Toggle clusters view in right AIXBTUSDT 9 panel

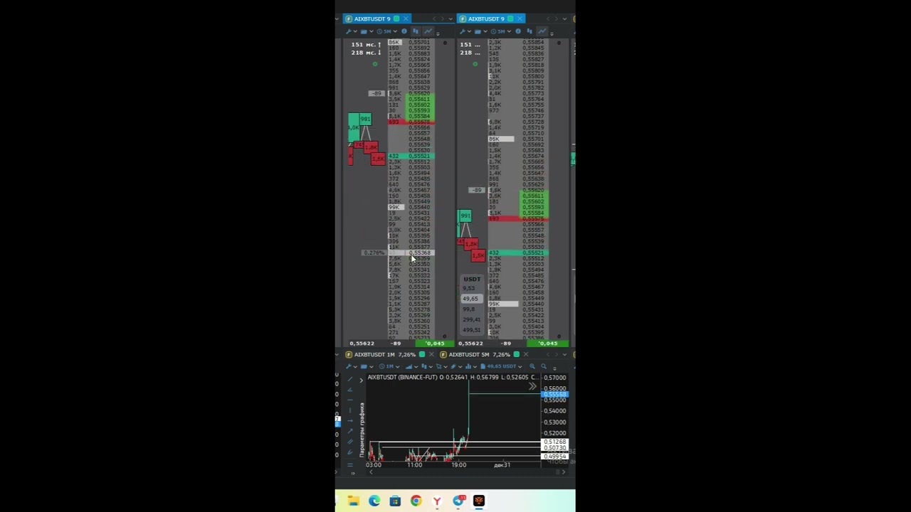point(530,31)
